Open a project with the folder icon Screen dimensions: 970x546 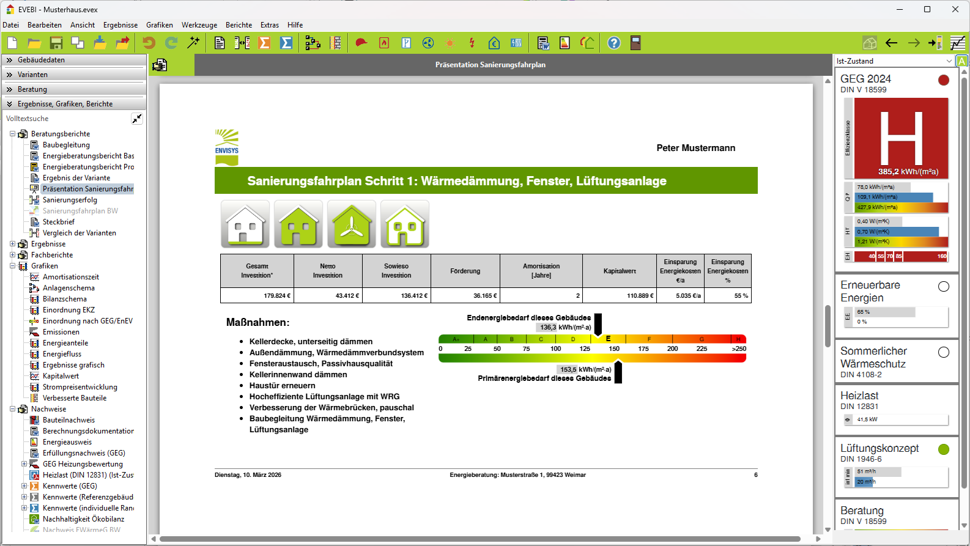point(34,43)
